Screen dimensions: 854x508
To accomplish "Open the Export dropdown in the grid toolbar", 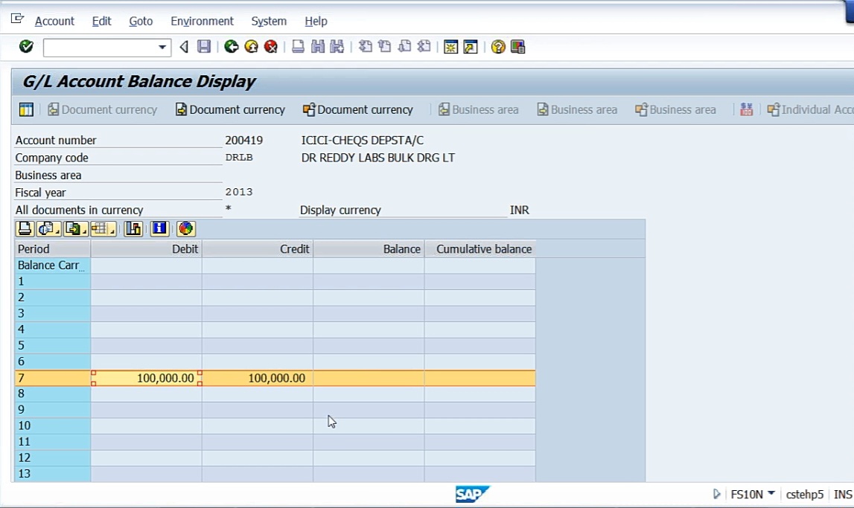I will [x=76, y=229].
